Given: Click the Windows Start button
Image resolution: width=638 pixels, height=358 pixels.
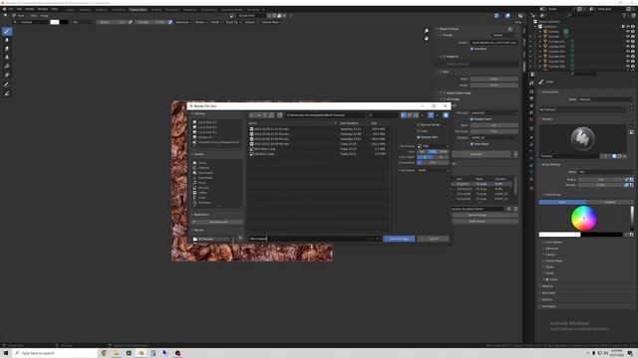Looking at the screenshot, I should [x=6, y=353].
